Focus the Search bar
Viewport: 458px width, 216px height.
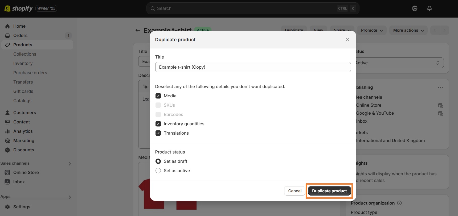(x=253, y=9)
